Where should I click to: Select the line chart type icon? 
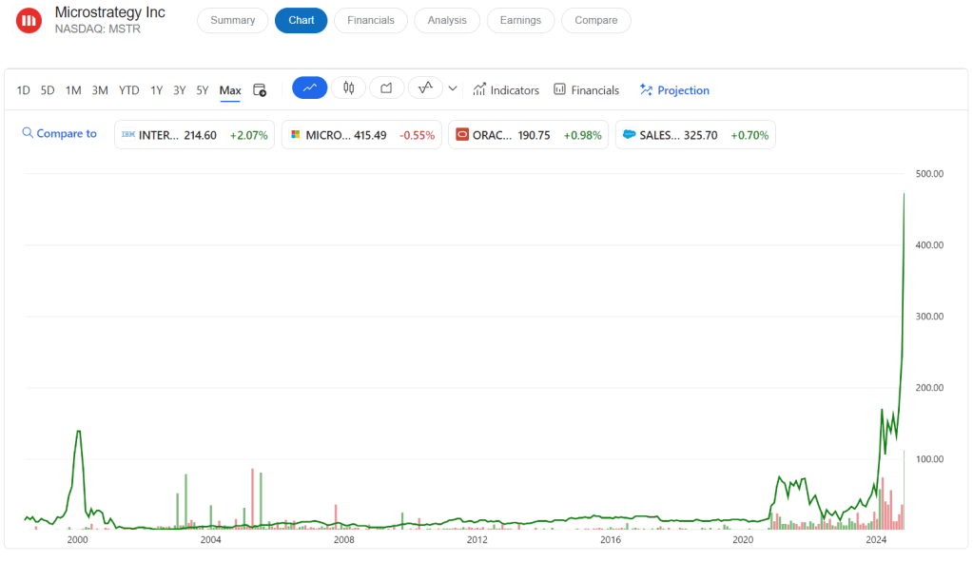(309, 88)
